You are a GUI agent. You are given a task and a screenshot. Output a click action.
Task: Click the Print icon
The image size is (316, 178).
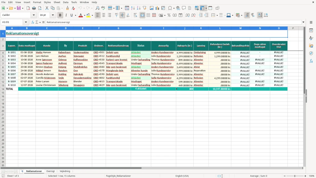34,8
